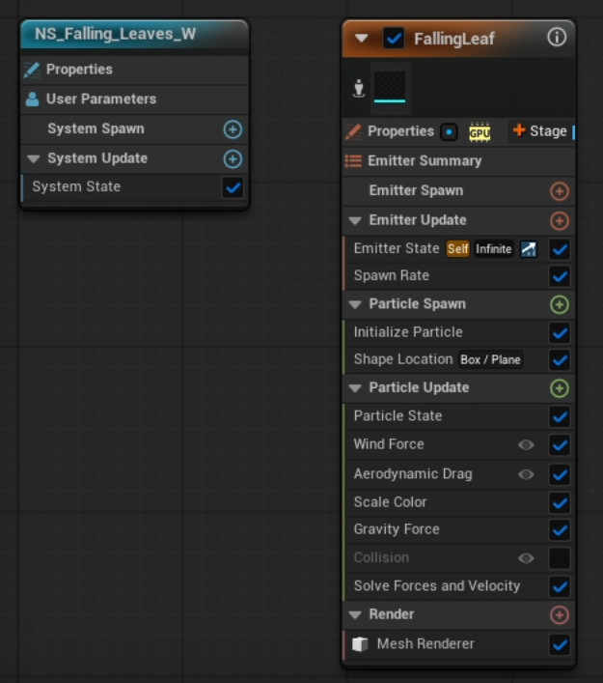The width and height of the screenshot is (603, 683).
Task: Collapse the Emitter Update section
Action: [x=355, y=220]
